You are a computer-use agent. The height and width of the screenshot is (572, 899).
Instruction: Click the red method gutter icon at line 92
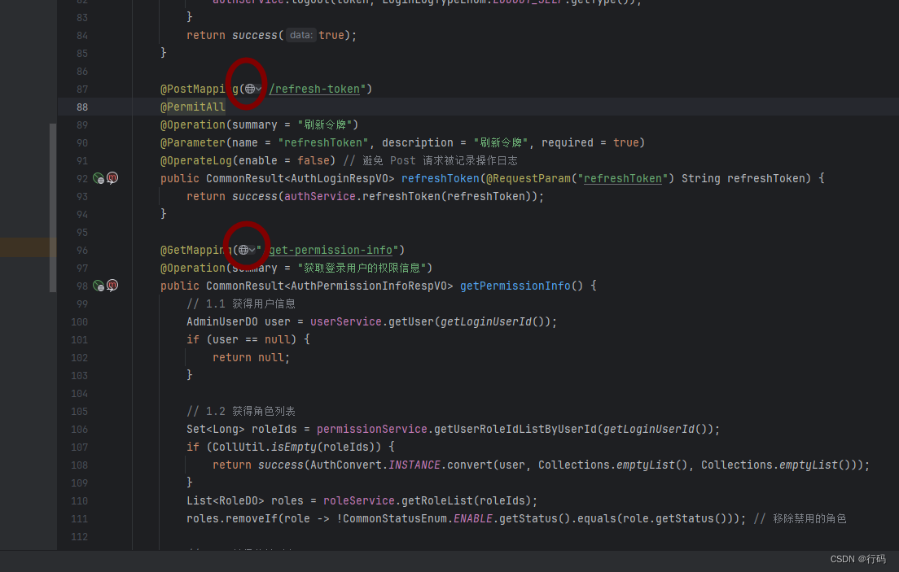(112, 177)
